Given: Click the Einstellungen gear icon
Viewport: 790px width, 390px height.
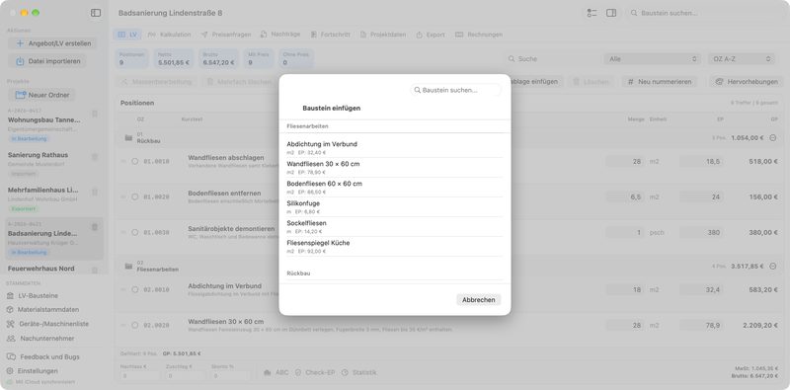Looking at the screenshot, I should (x=10, y=371).
